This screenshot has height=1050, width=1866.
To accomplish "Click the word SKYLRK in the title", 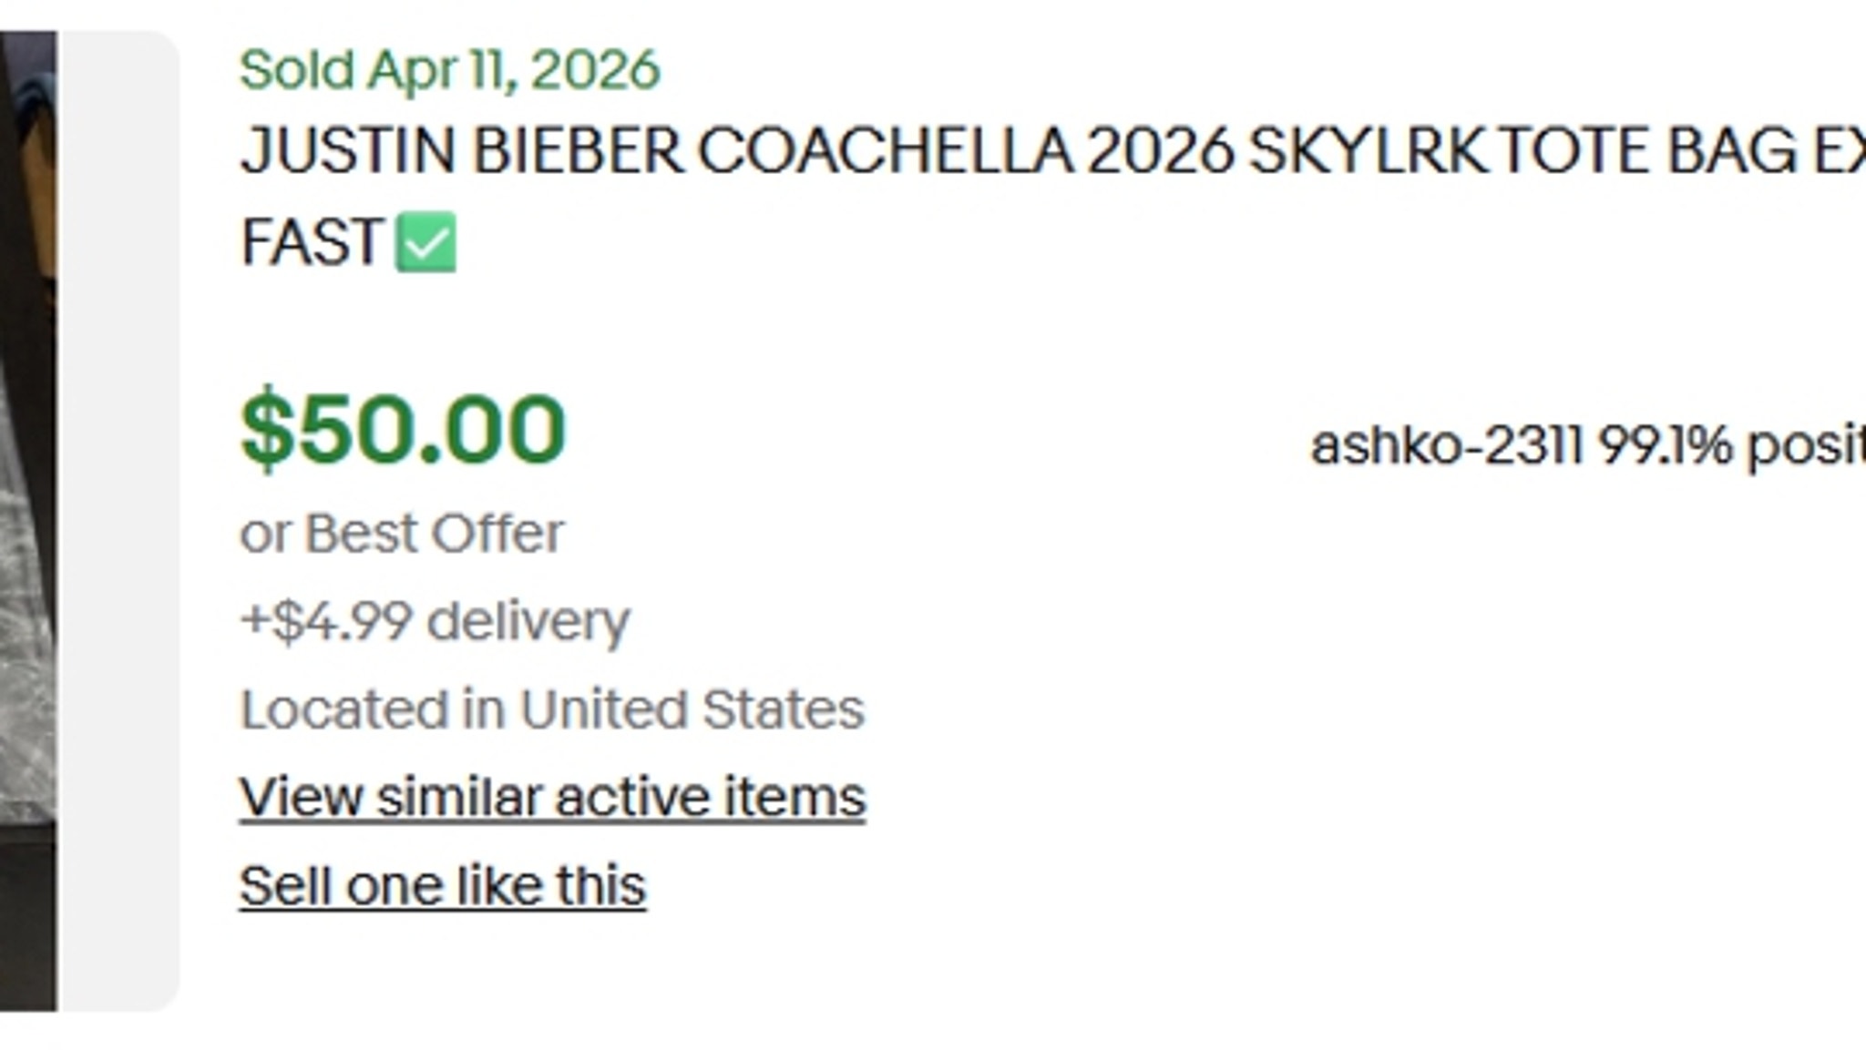I will 1369,151.
